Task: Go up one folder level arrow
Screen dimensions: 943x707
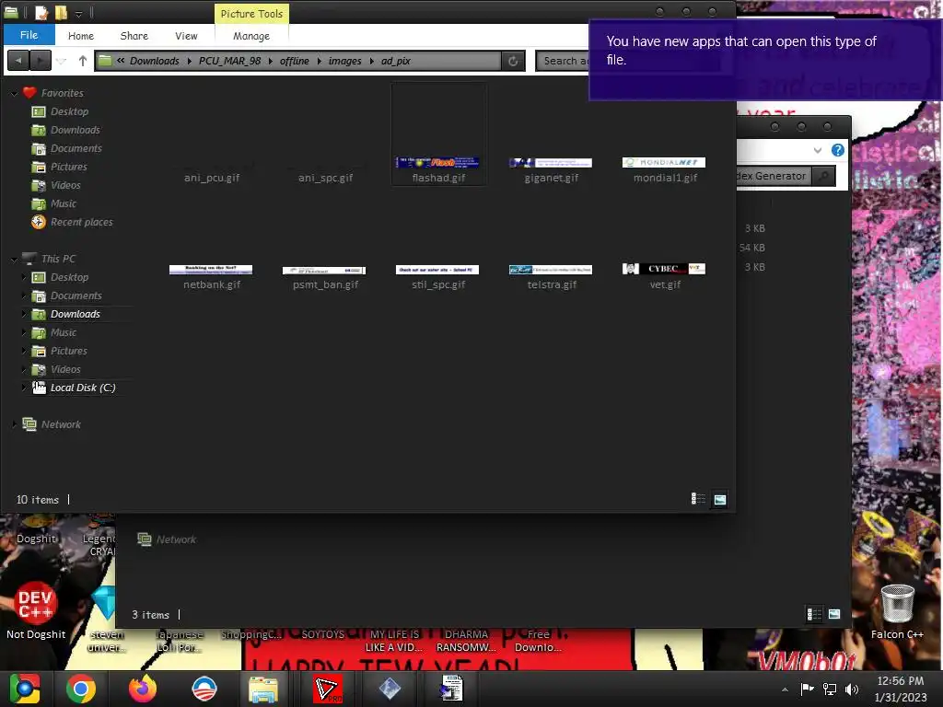Action: click(x=82, y=61)
